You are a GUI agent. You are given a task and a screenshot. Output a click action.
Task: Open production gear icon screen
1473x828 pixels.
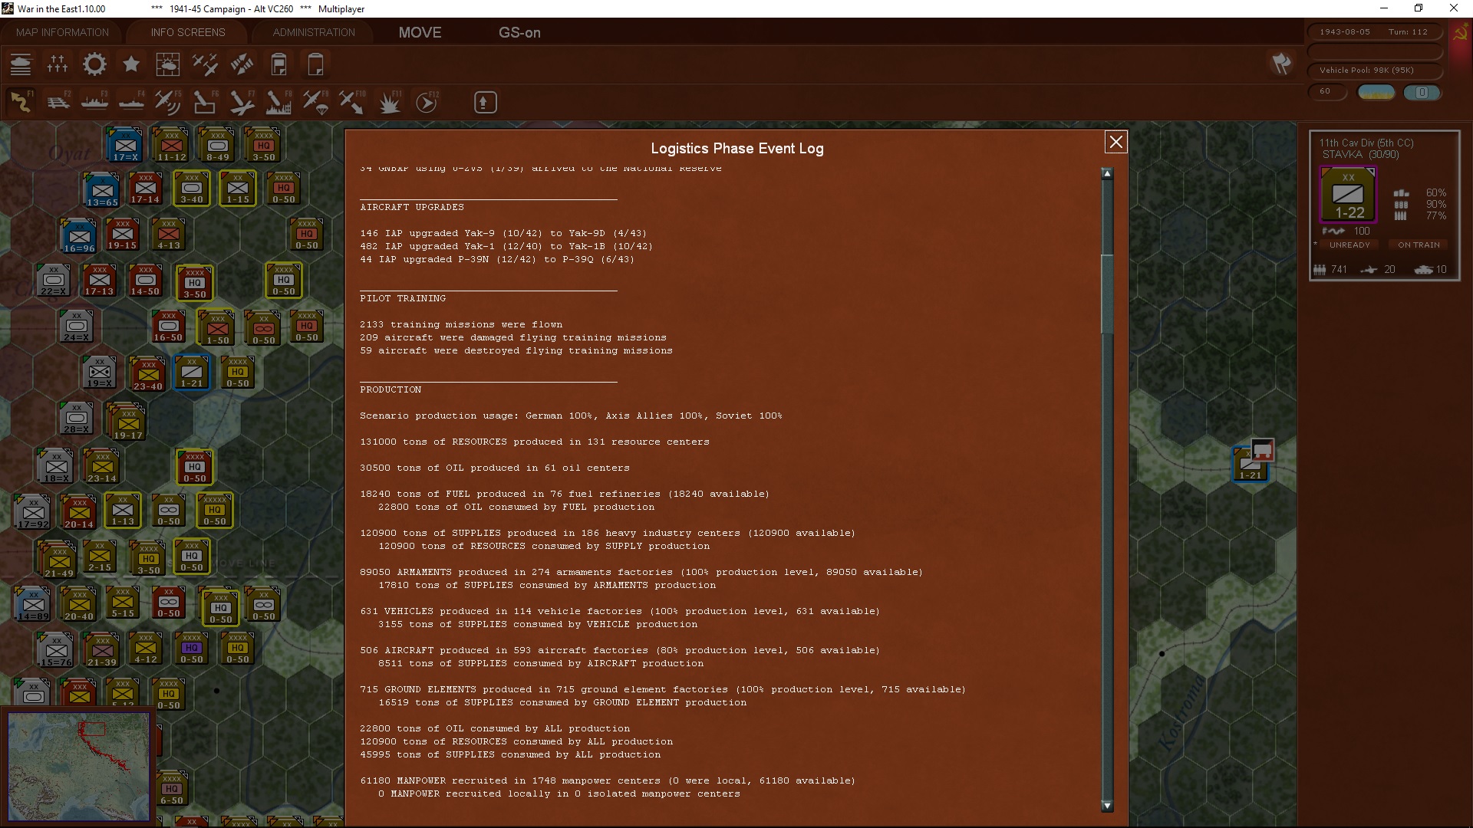click(94, 64)
